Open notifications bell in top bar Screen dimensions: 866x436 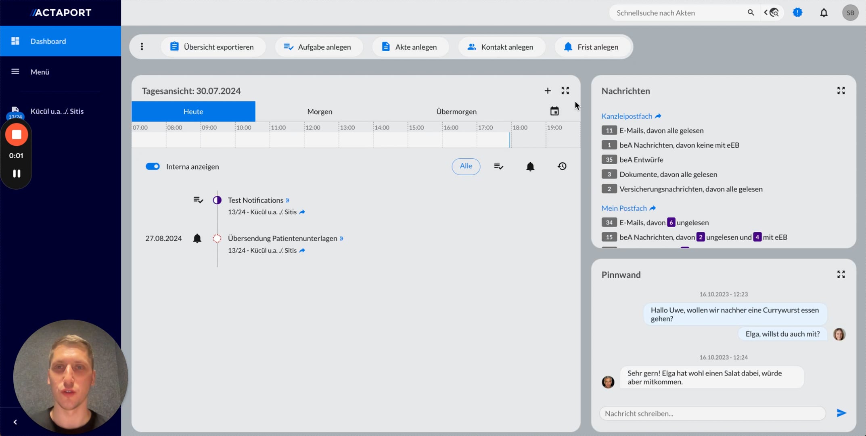pyautogui.click(x=824, y=13)
